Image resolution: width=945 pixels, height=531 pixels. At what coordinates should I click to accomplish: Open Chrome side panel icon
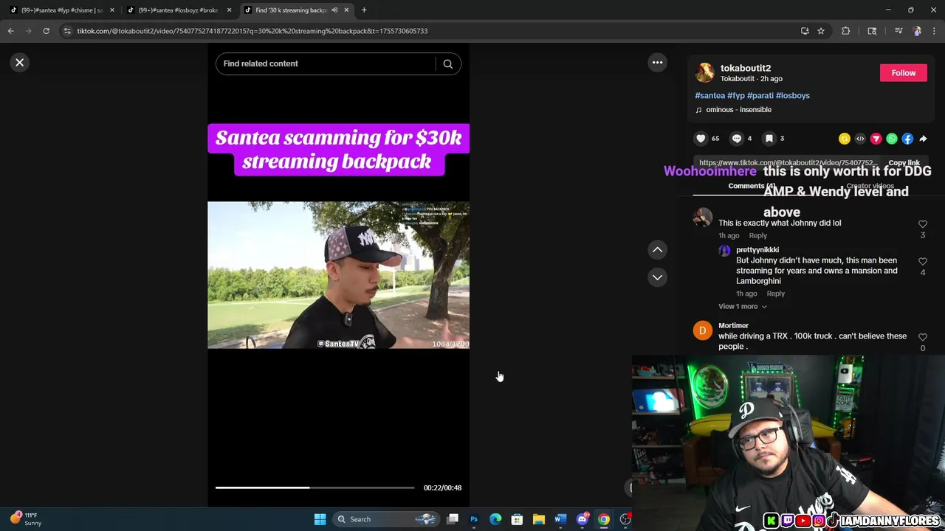pyautogui.click(x=872, y=31)
